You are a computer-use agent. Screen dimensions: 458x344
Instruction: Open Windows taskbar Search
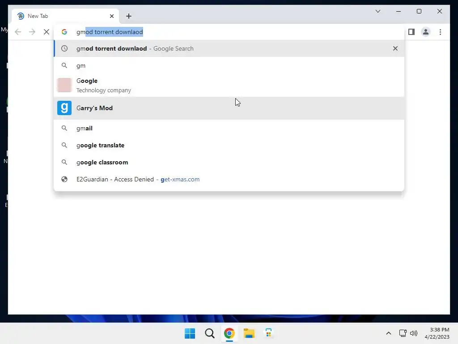210,333
